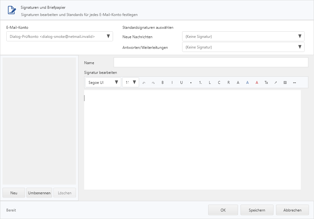Click the Signaturen und Briefpapier header icon

click(12, 10)
